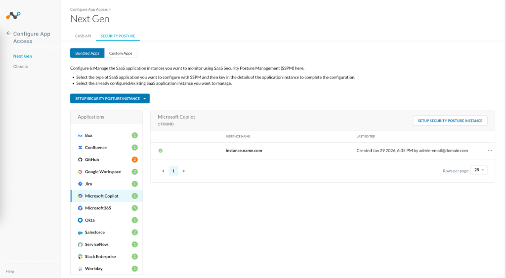
Task: Select GitHub in the Applications list
Action: click(107, 159)
